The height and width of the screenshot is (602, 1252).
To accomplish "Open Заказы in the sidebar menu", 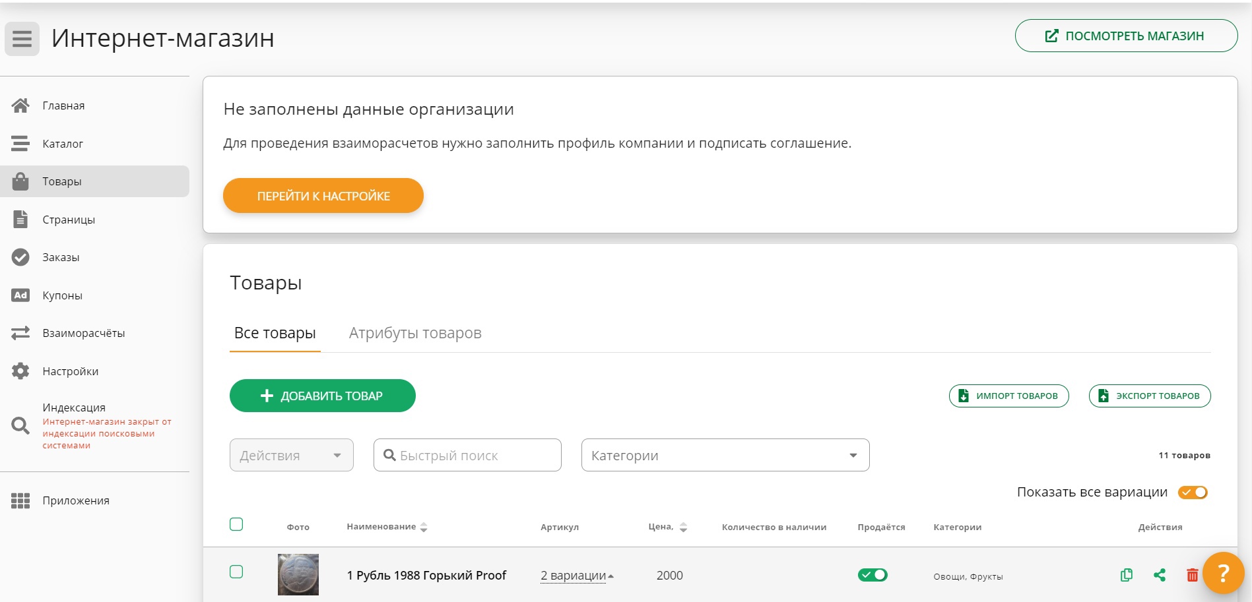I will tap(61, 257).
